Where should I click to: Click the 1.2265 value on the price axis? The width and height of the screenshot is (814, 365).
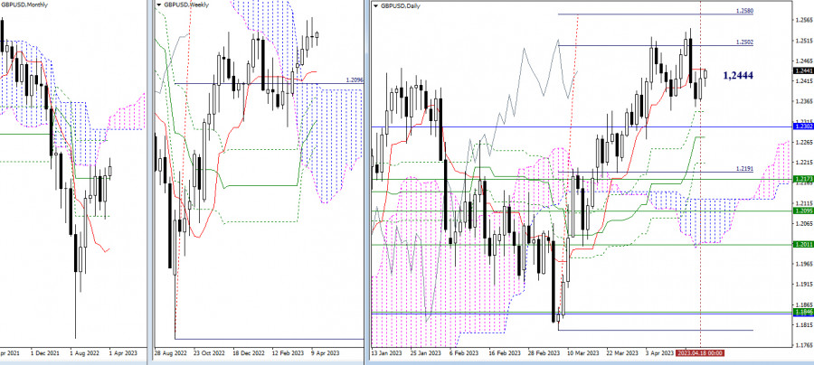coord(804,142)
